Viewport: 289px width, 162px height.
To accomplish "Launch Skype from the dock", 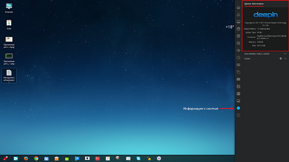I will click(x=139, y=158).
